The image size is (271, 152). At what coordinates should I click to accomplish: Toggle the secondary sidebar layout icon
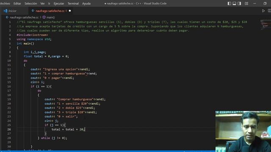239,3
